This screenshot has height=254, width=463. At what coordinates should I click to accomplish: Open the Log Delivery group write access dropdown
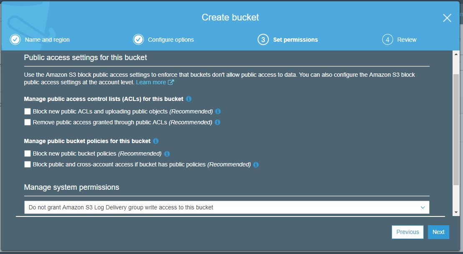click(227, 207)
